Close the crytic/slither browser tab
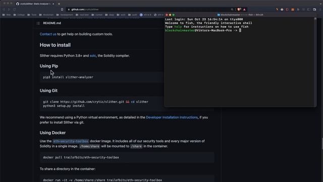 pos(53,4)
